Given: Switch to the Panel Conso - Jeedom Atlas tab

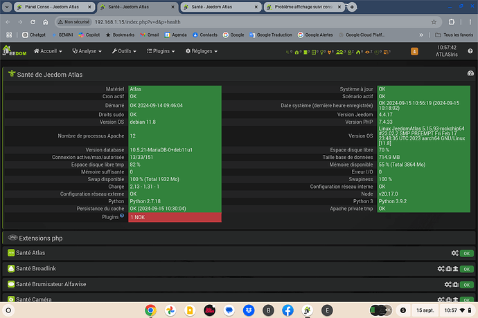Looking at the screenshot, I should pyautogui.click(x=53, y=7).
